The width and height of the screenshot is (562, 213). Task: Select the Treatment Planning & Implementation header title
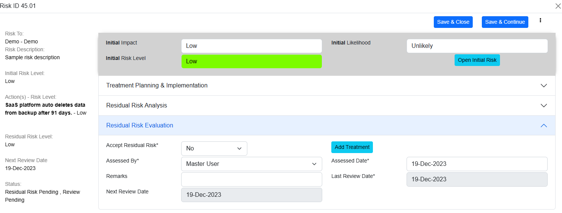(x=157, y=86)
